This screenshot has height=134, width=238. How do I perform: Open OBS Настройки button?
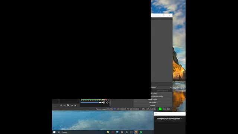pos(153,103)
